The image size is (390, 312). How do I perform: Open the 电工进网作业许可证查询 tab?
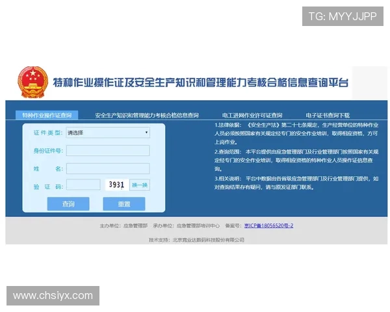tap(252, 116)
